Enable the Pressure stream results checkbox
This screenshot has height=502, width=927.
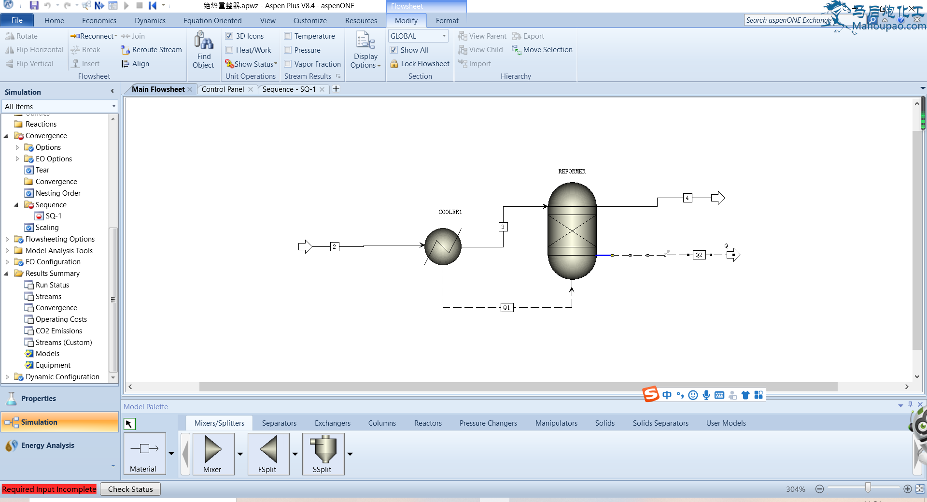pyautogui.click(x=288, y=50)
